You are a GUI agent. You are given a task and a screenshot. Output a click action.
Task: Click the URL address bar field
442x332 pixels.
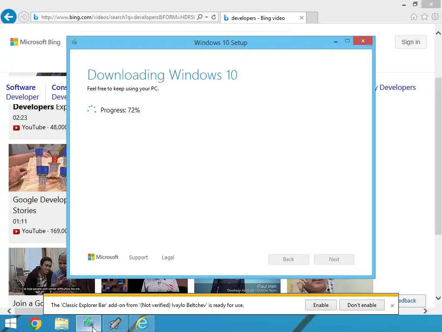[x=118, y=17]
